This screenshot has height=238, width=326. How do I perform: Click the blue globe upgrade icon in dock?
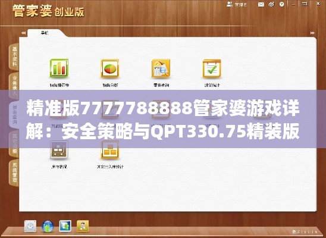click(48, 226)
